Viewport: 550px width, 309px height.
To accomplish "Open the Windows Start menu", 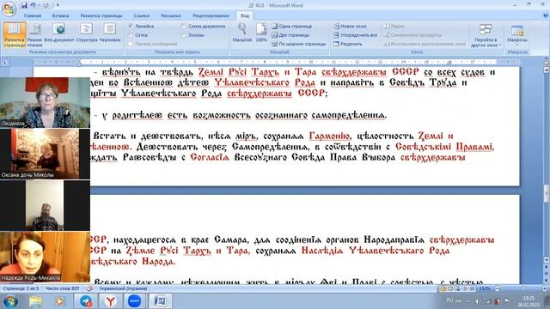I will coord(10,301).
